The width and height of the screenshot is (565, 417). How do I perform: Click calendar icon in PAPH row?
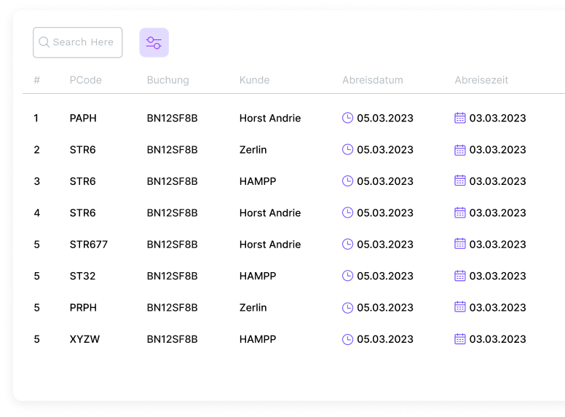coord(460,118)
